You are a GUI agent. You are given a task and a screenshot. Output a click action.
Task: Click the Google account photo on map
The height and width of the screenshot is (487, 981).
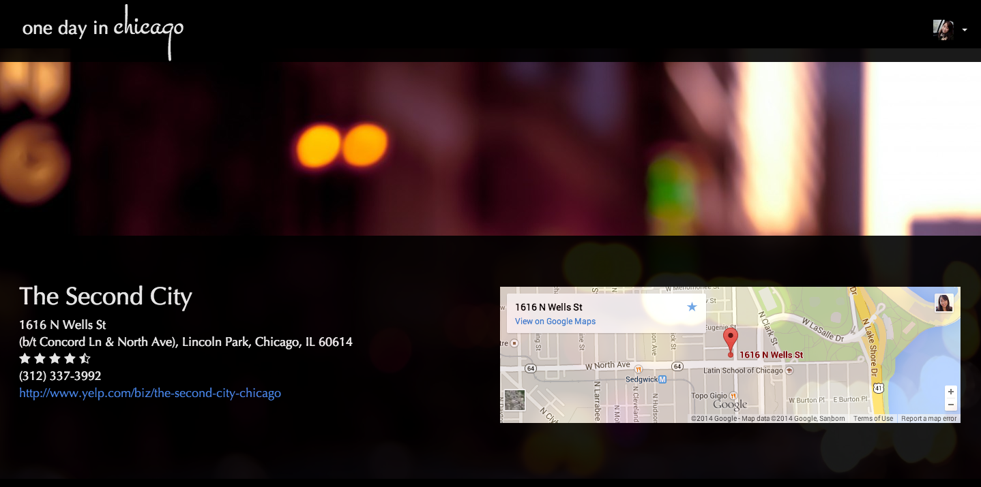coord(944,302)
